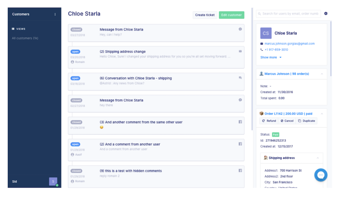Click the Edit customer button
The height and width of the screenshot is (198, 341).
click(x=231, y=15)
